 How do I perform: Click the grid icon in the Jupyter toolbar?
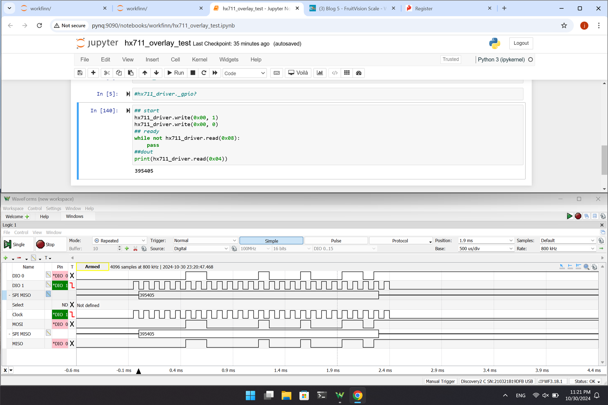[x=347, y=73]
